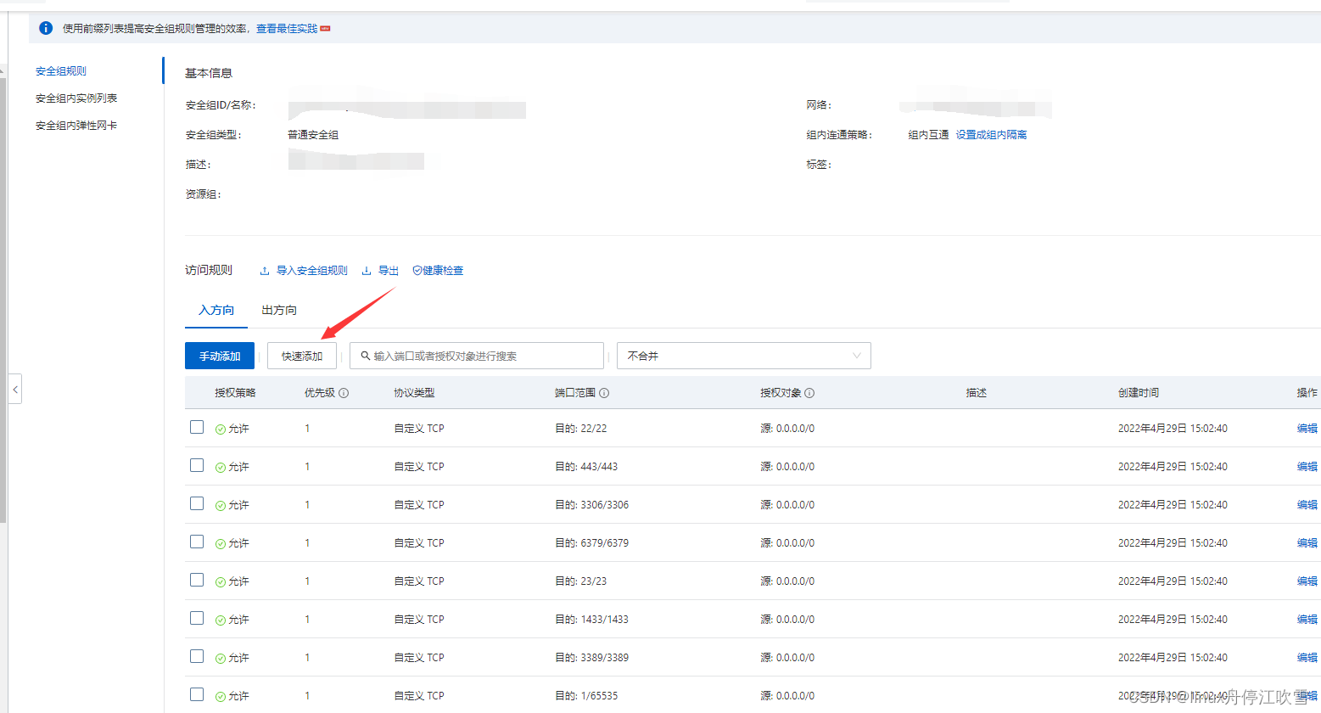Click the info icon next to 端口范围 header

[604, 393]
